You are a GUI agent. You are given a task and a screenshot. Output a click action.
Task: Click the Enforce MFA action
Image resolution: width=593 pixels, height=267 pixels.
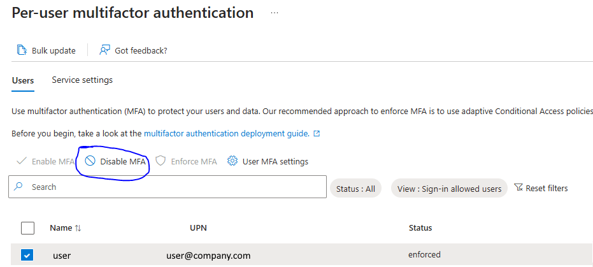point(187,161)
